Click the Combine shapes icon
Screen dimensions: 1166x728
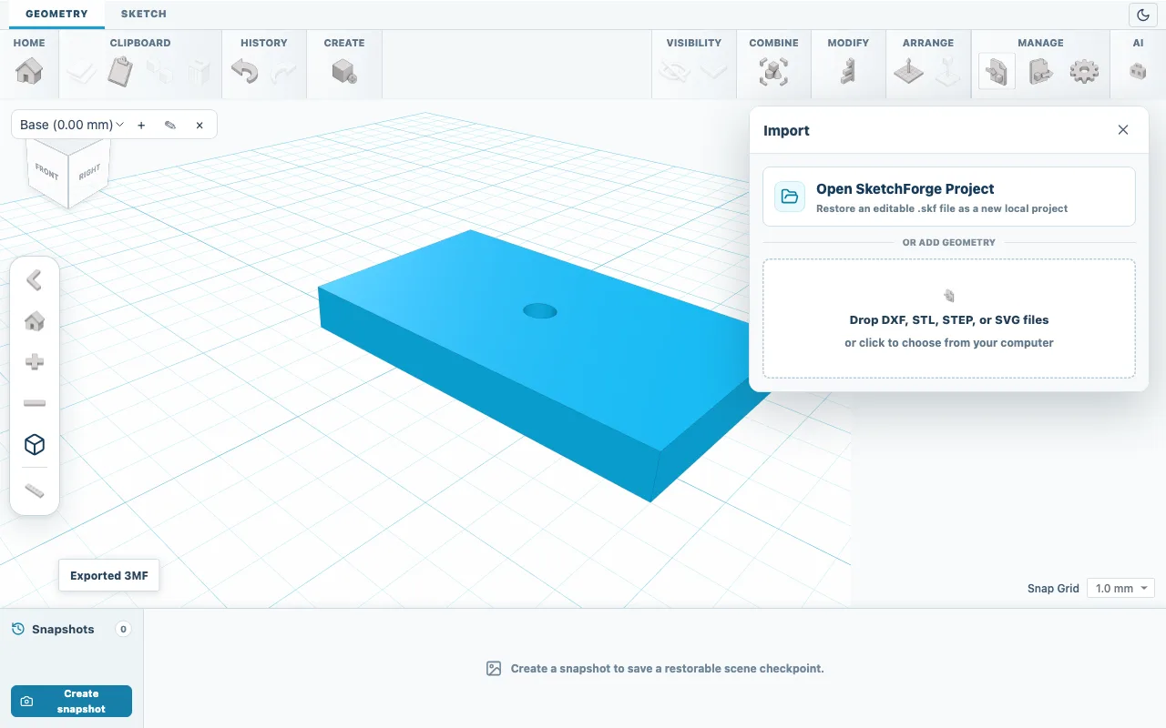coord(773,71)
